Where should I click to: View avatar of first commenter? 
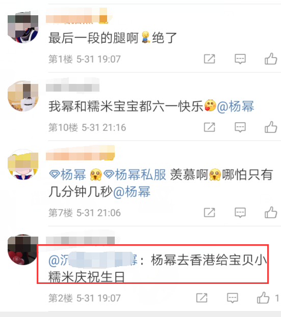click(23, 27)
